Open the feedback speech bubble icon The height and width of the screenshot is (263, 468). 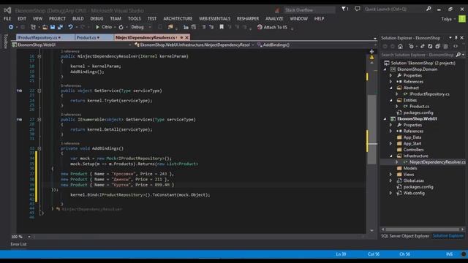[358, 9]
